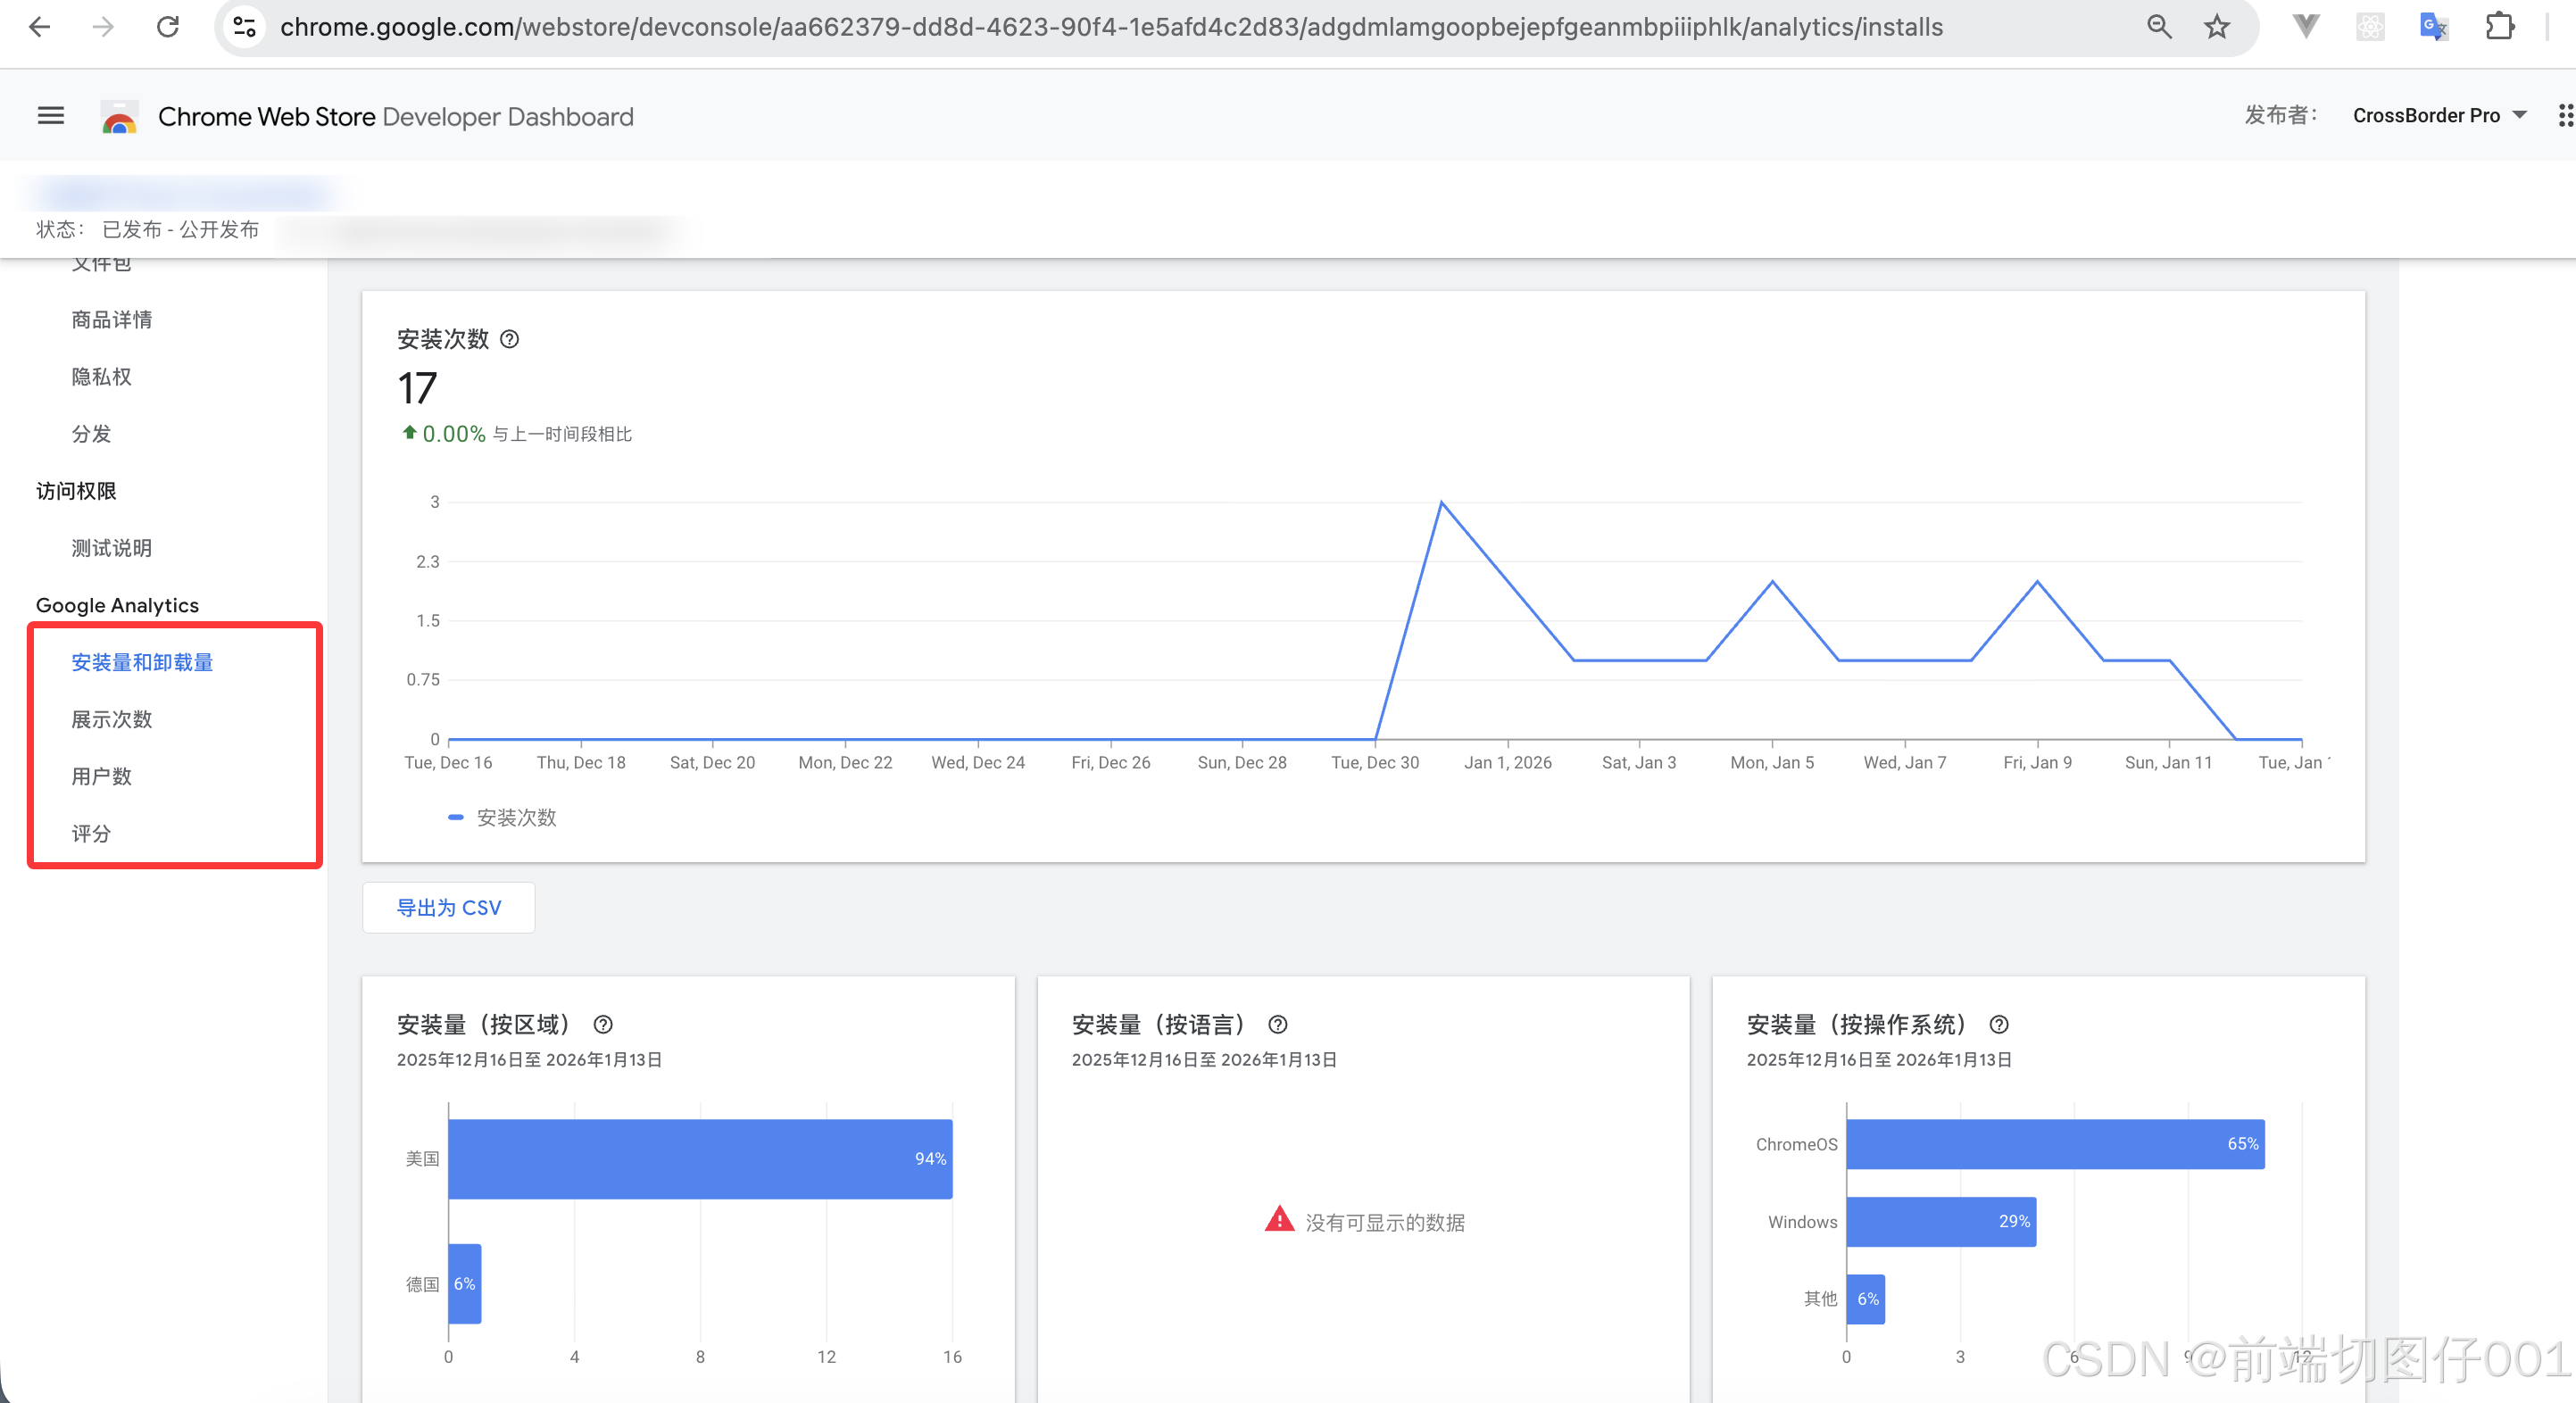The height and width of the screenshot is (1403, 2576).
Task: Go to 评分 in sidebar
Action: (91, 833)
